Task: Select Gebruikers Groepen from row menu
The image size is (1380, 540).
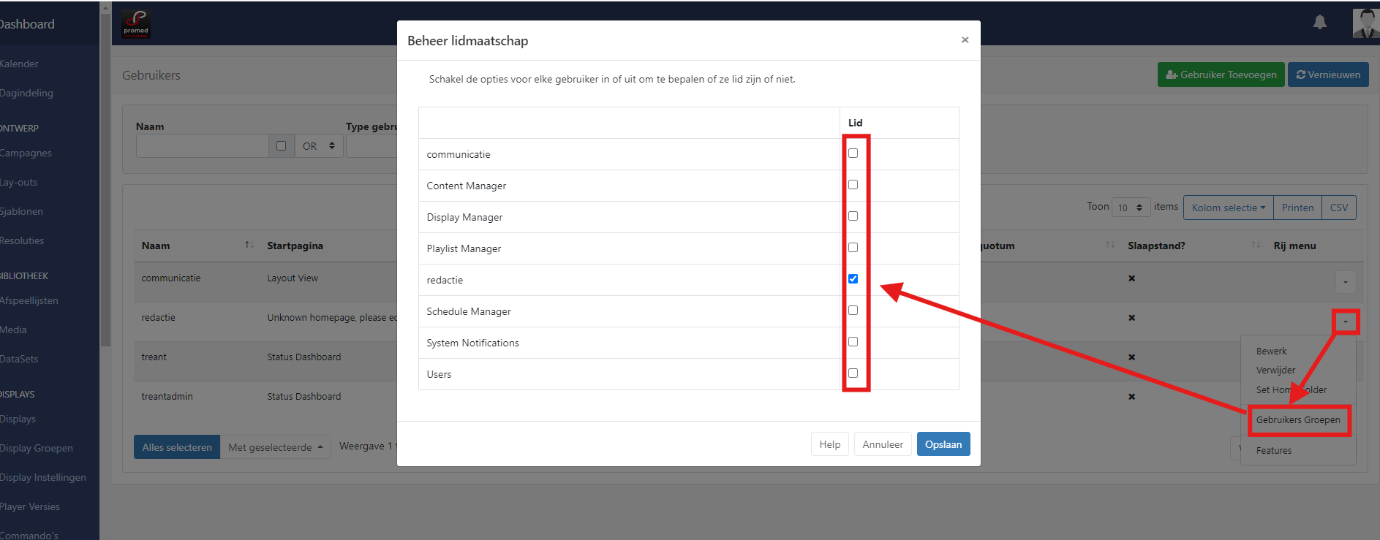Action: [x=1298, y=420]
